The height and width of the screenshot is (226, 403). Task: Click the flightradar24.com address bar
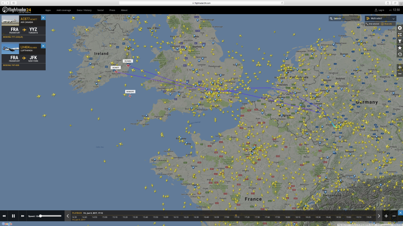click(x=201, y=3)
